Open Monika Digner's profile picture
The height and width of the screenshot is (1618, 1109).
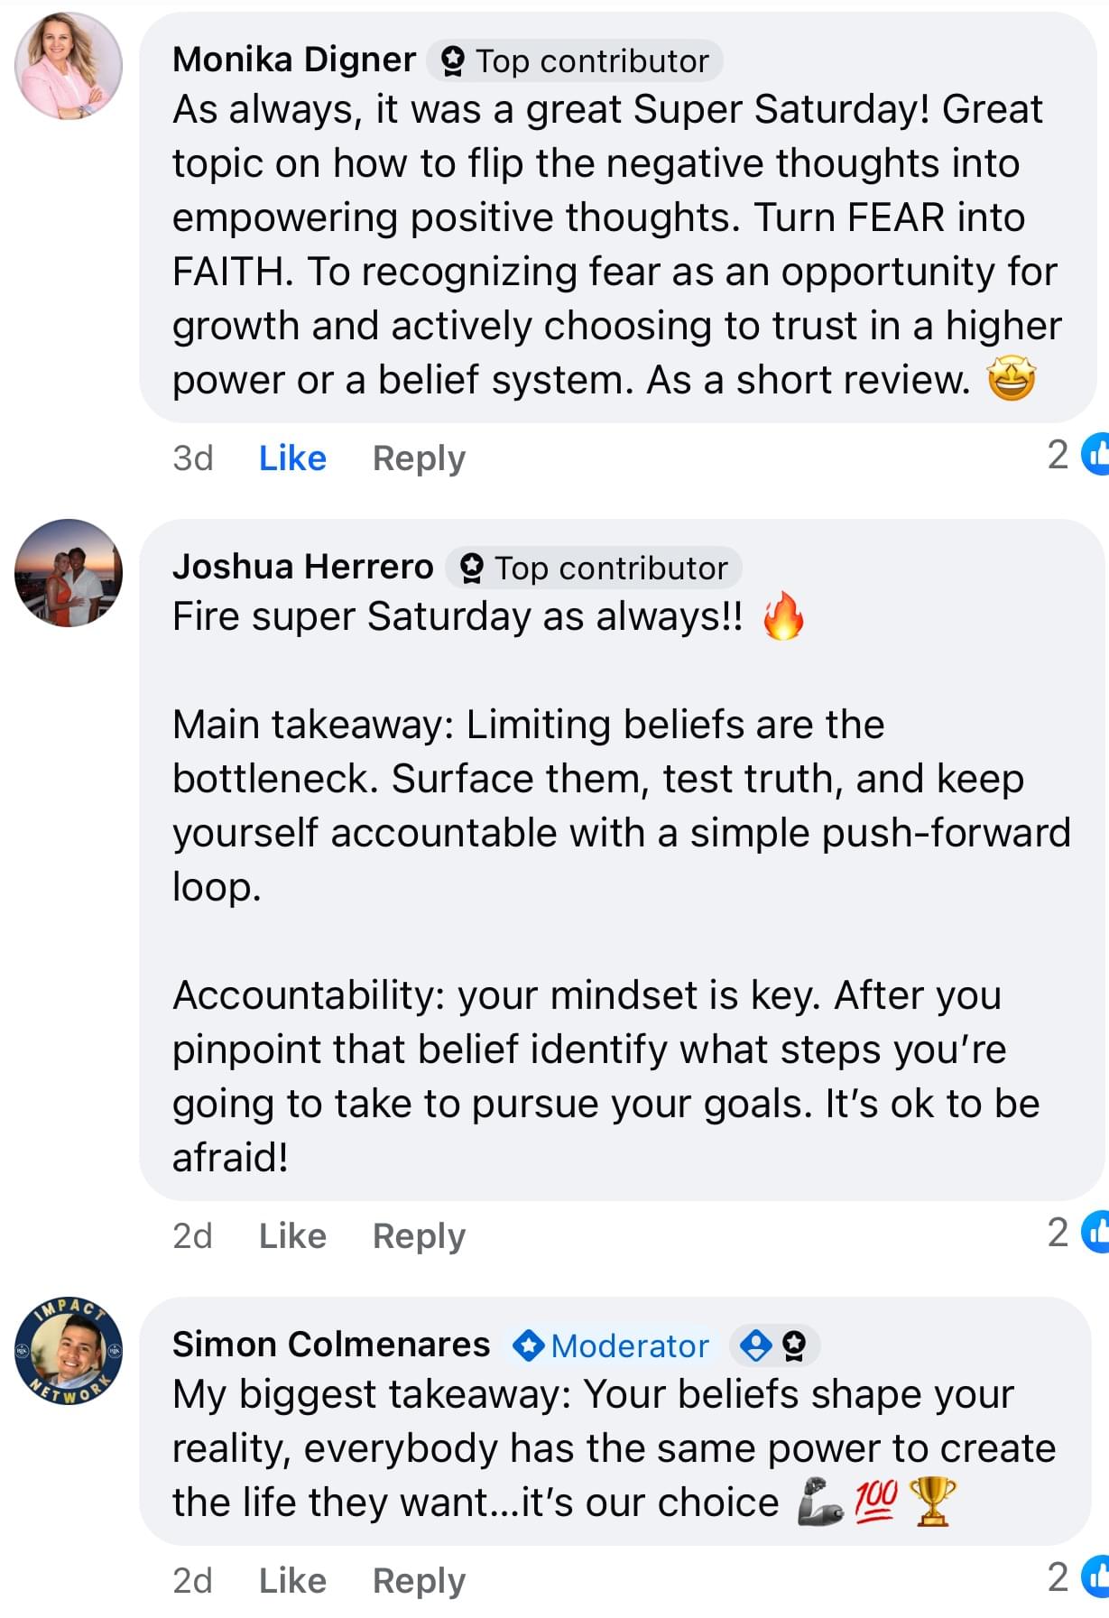(x=69, y=66)
